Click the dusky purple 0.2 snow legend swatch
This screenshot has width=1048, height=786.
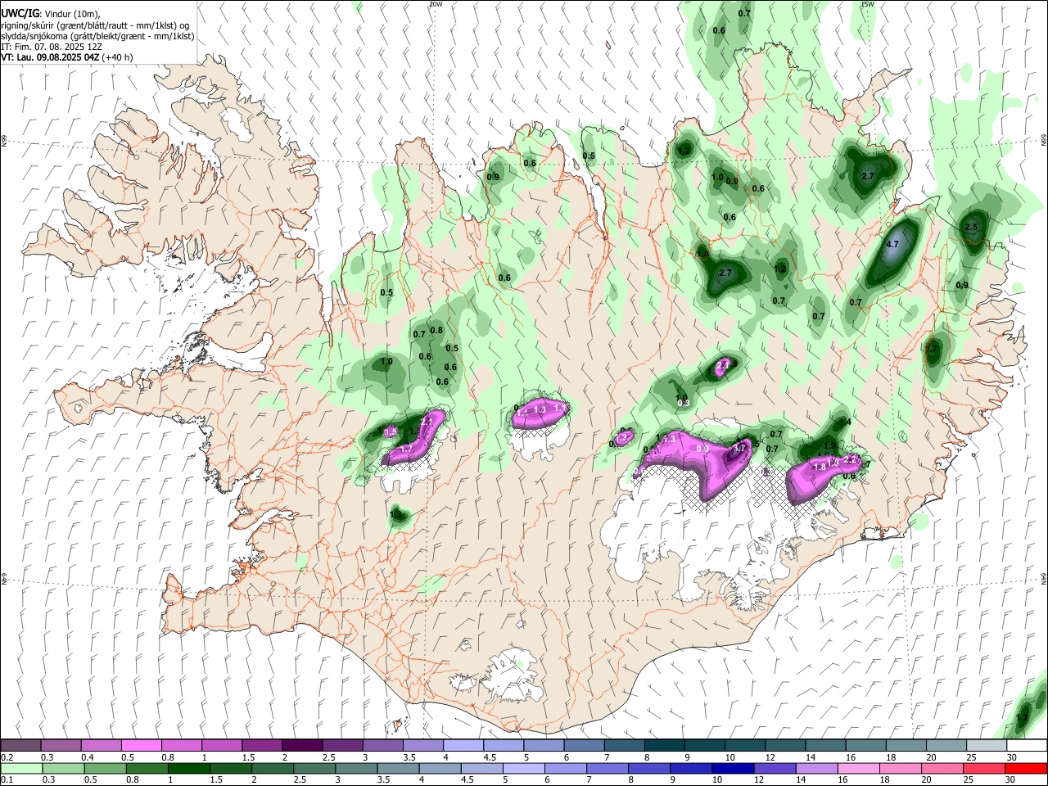20,745
